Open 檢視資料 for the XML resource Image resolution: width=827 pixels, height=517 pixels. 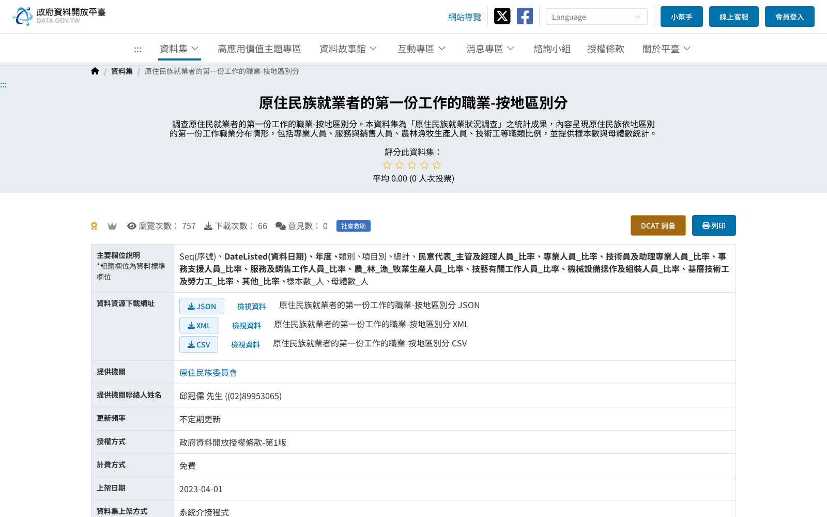point(247,326)
